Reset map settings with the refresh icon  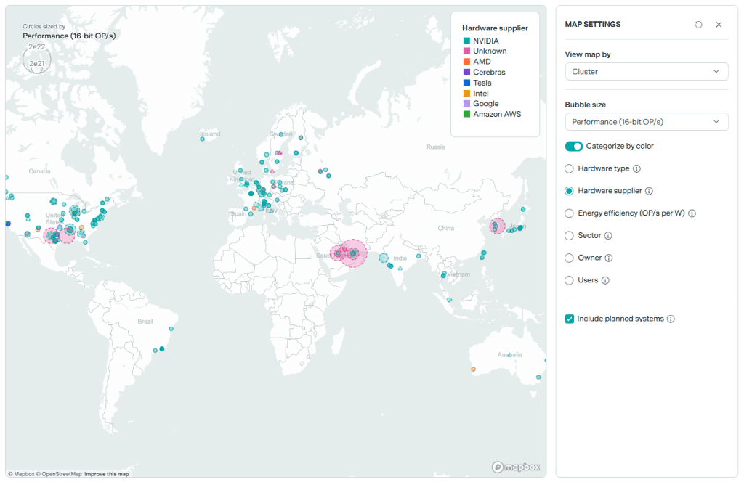[698, 25]
